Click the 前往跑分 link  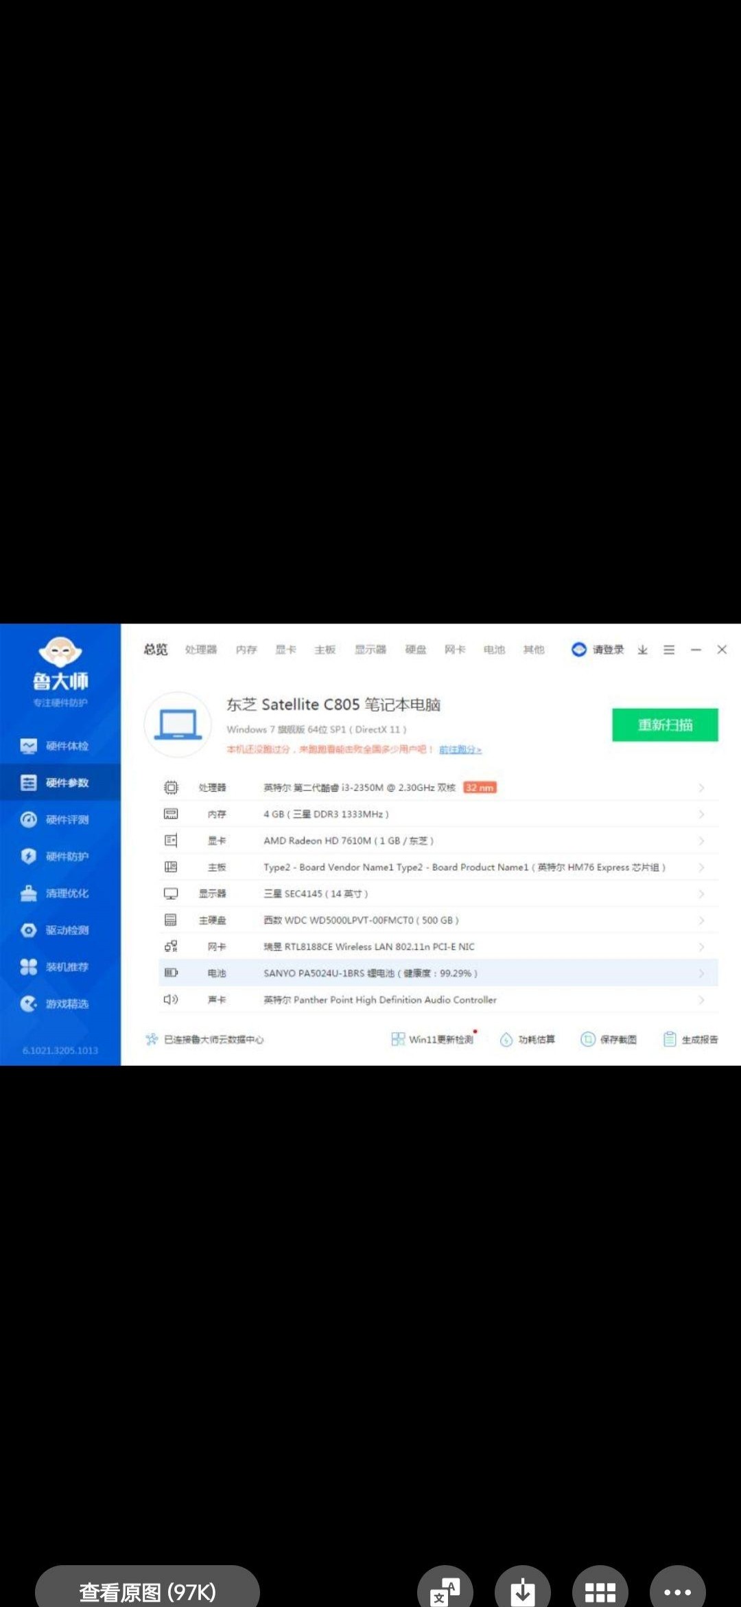pos(460,749)
